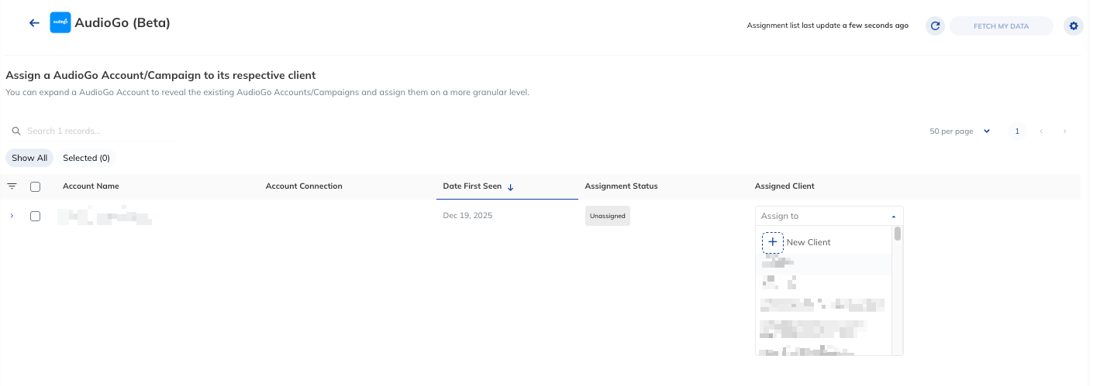Image resolution: width=1093 pixels, height=386 pixels.
Task: Click the Assigned Client column header
Action: (784, 186)
